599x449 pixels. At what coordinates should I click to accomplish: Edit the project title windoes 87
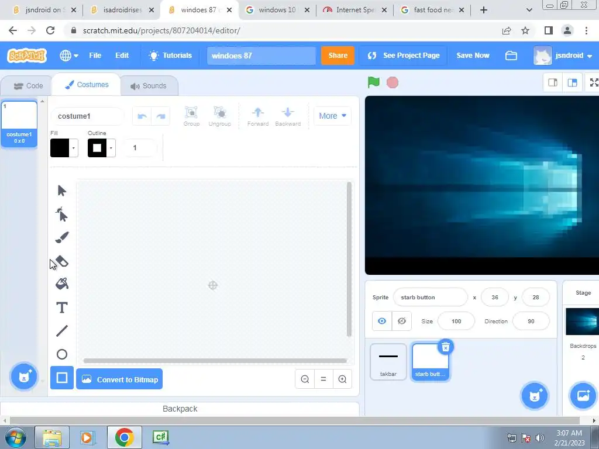pyautogui.click(x=261, y=56)
